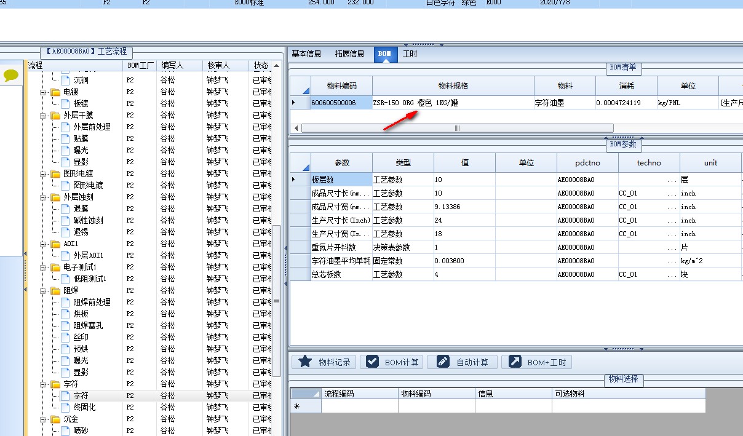
Task: Select the BOM tab
Action: 385,54
